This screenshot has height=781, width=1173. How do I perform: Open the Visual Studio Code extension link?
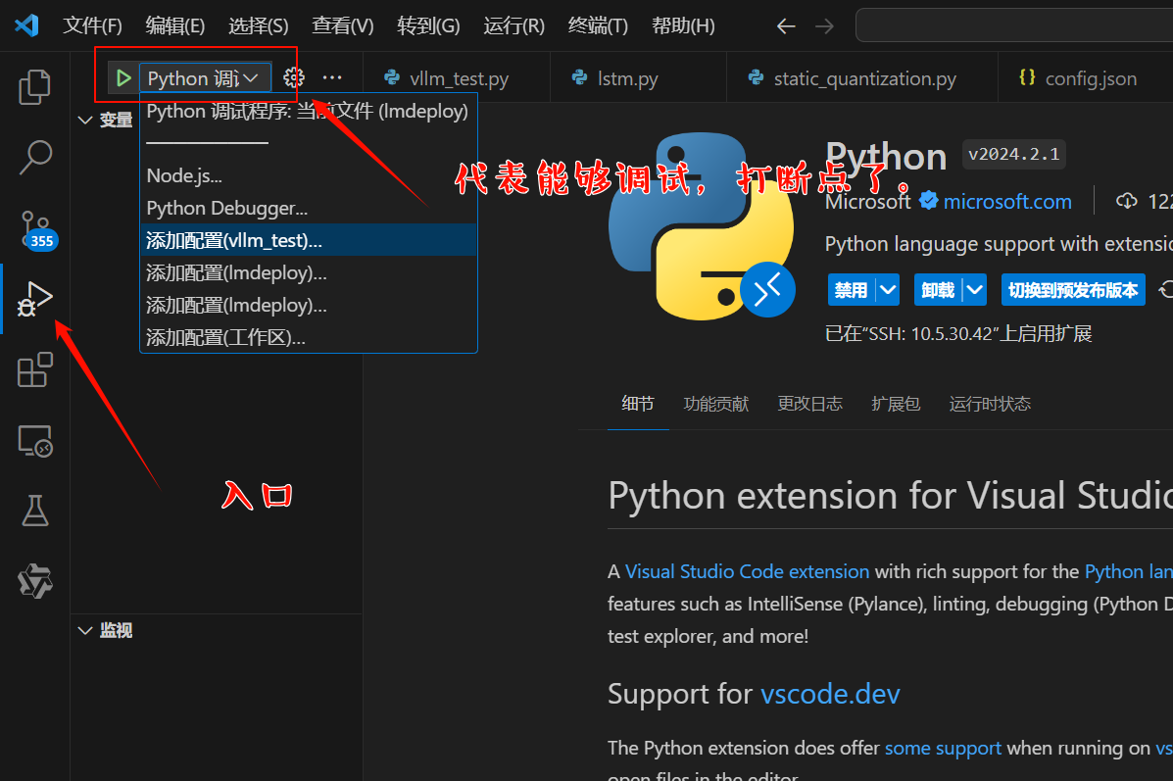pyautogui.click(x=747, y=571)
